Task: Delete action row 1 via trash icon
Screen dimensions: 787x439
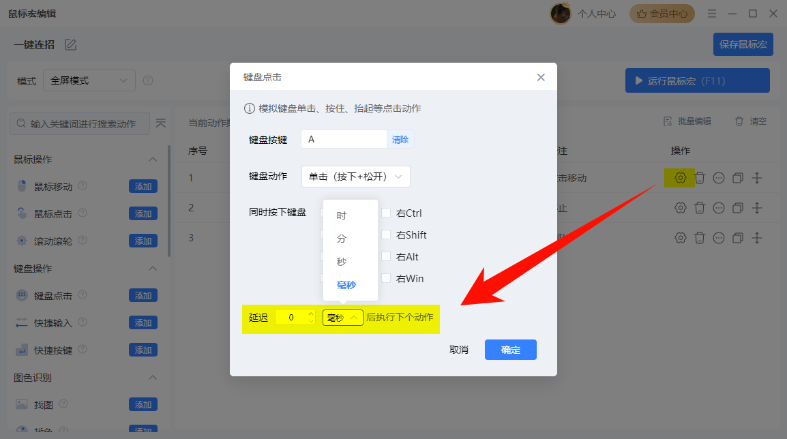Action: (699, 178)
